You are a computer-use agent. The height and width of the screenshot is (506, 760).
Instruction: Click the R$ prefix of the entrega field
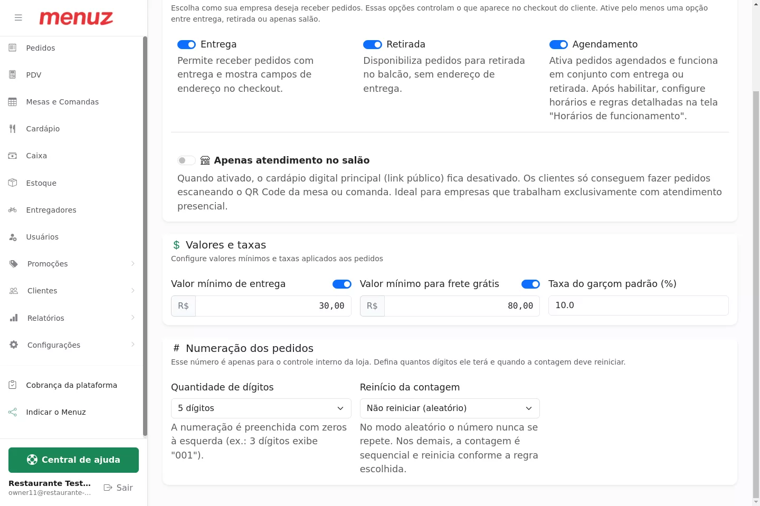(x=183, y=306)
